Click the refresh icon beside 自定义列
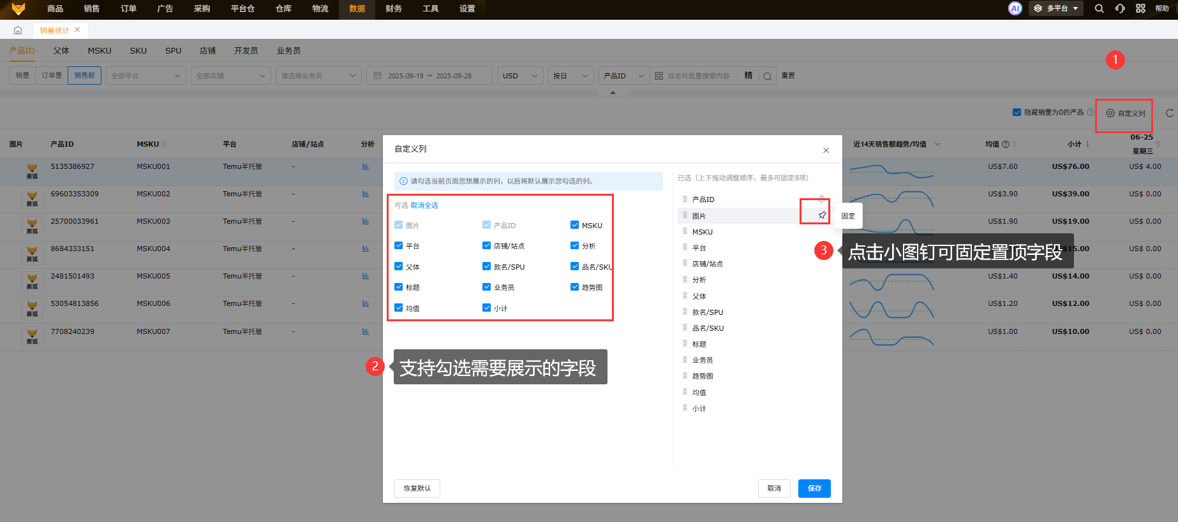1178x522 pixels. point(1169,113)
